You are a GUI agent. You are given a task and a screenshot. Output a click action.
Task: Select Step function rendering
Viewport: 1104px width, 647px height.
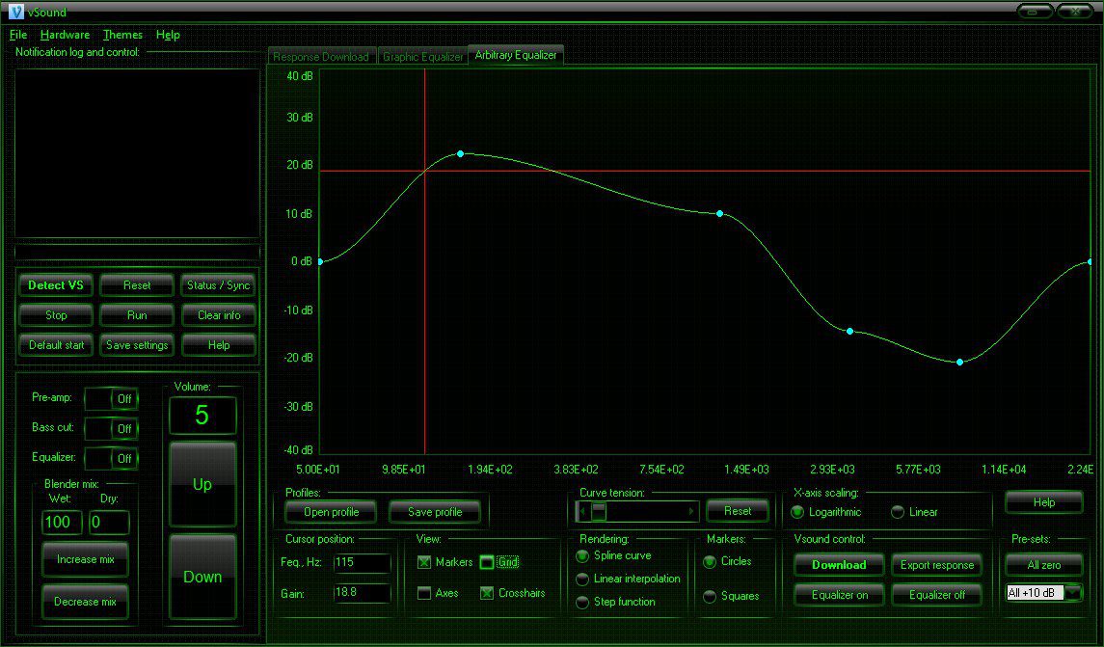click(582, 602)
